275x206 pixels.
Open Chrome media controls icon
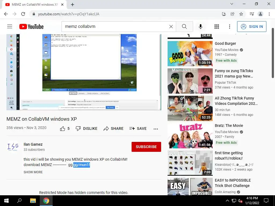(x=252, y=14)
